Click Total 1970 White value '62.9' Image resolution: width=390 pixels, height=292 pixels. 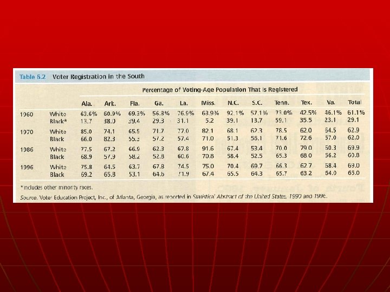coord(353,130)
